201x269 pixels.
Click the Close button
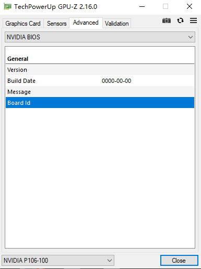pyautogui.click(x=179, y=260)
